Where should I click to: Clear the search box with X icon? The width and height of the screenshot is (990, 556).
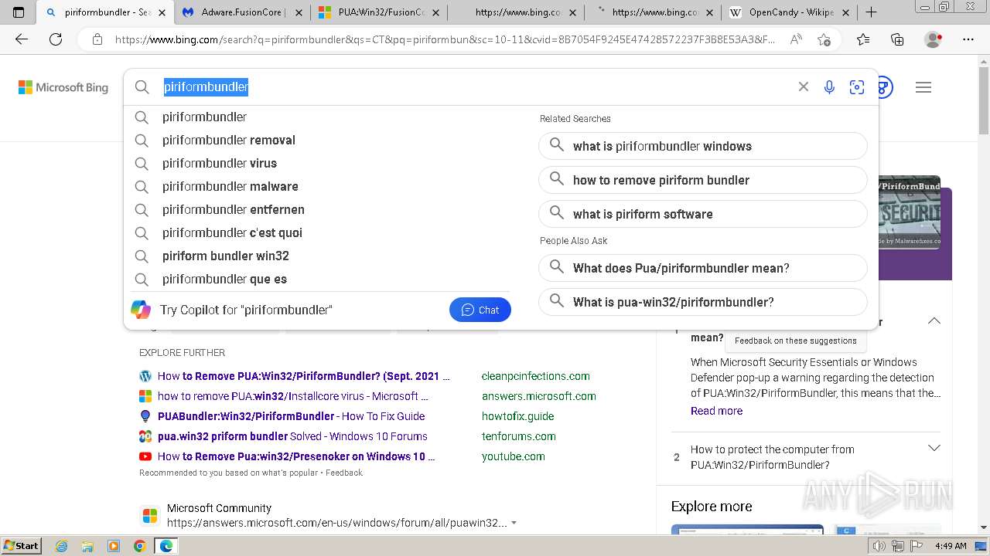(x=804, y=87)
